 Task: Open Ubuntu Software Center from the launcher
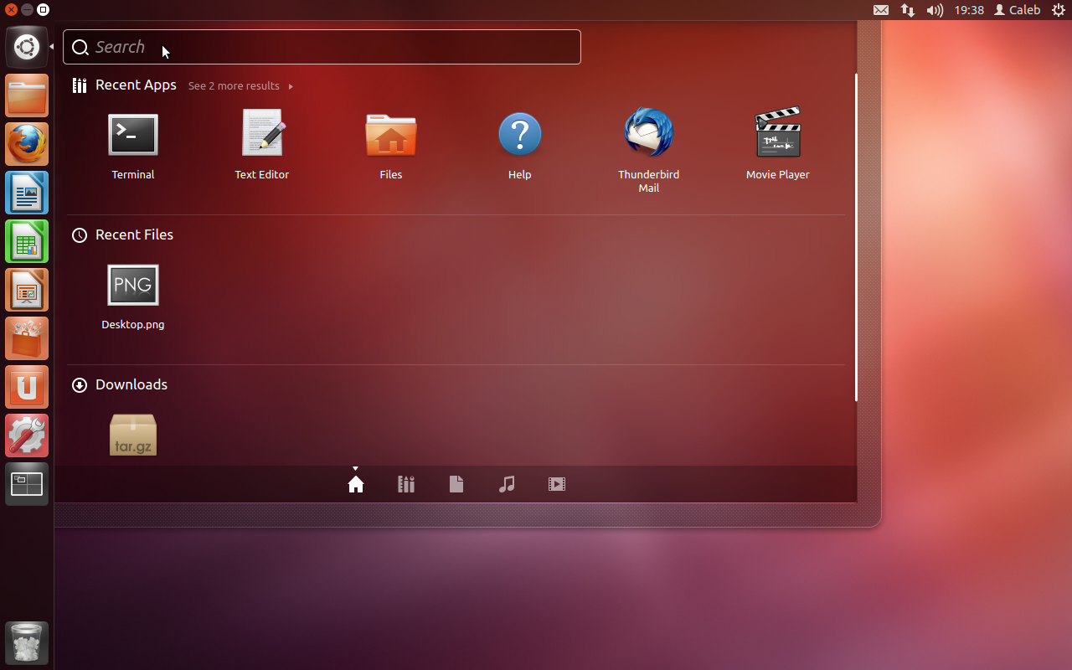[x=27, y=338]
